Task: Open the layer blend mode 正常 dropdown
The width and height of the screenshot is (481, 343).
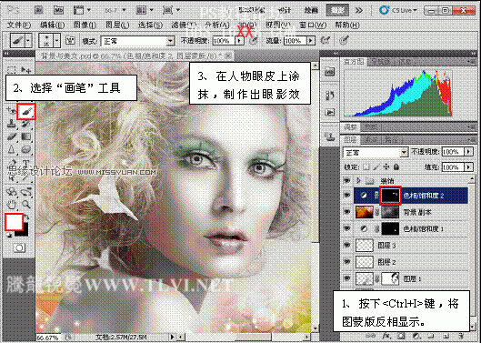Action: tap(404, 152)
